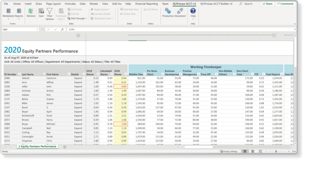Click the Production connection icon
The image size is (318, 179).
click(x=168, y=12)
